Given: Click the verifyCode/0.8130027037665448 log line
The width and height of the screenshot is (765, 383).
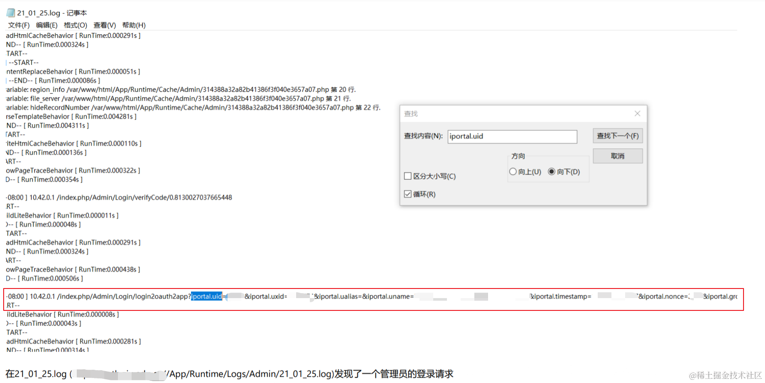Looking at the screenshot, I should point(119,198).
